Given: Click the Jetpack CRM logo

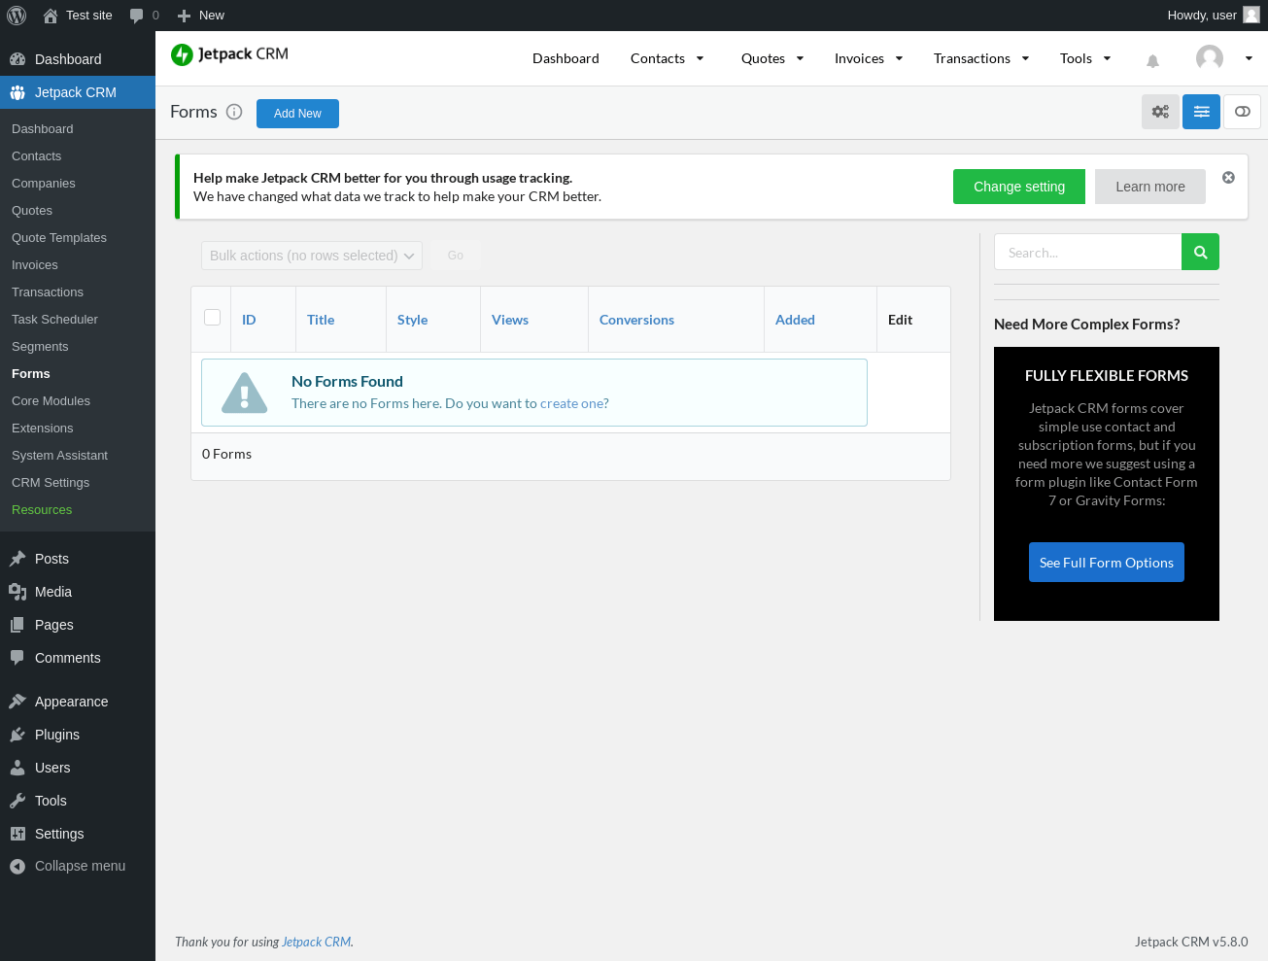Looking at the screenshot, I should [229, 54].
